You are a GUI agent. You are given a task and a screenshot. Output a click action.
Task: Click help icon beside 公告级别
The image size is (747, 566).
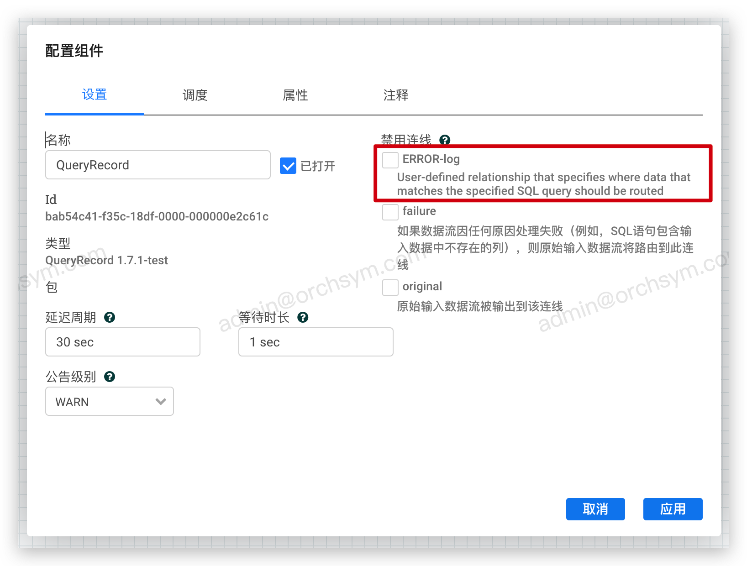coord(110,377)
